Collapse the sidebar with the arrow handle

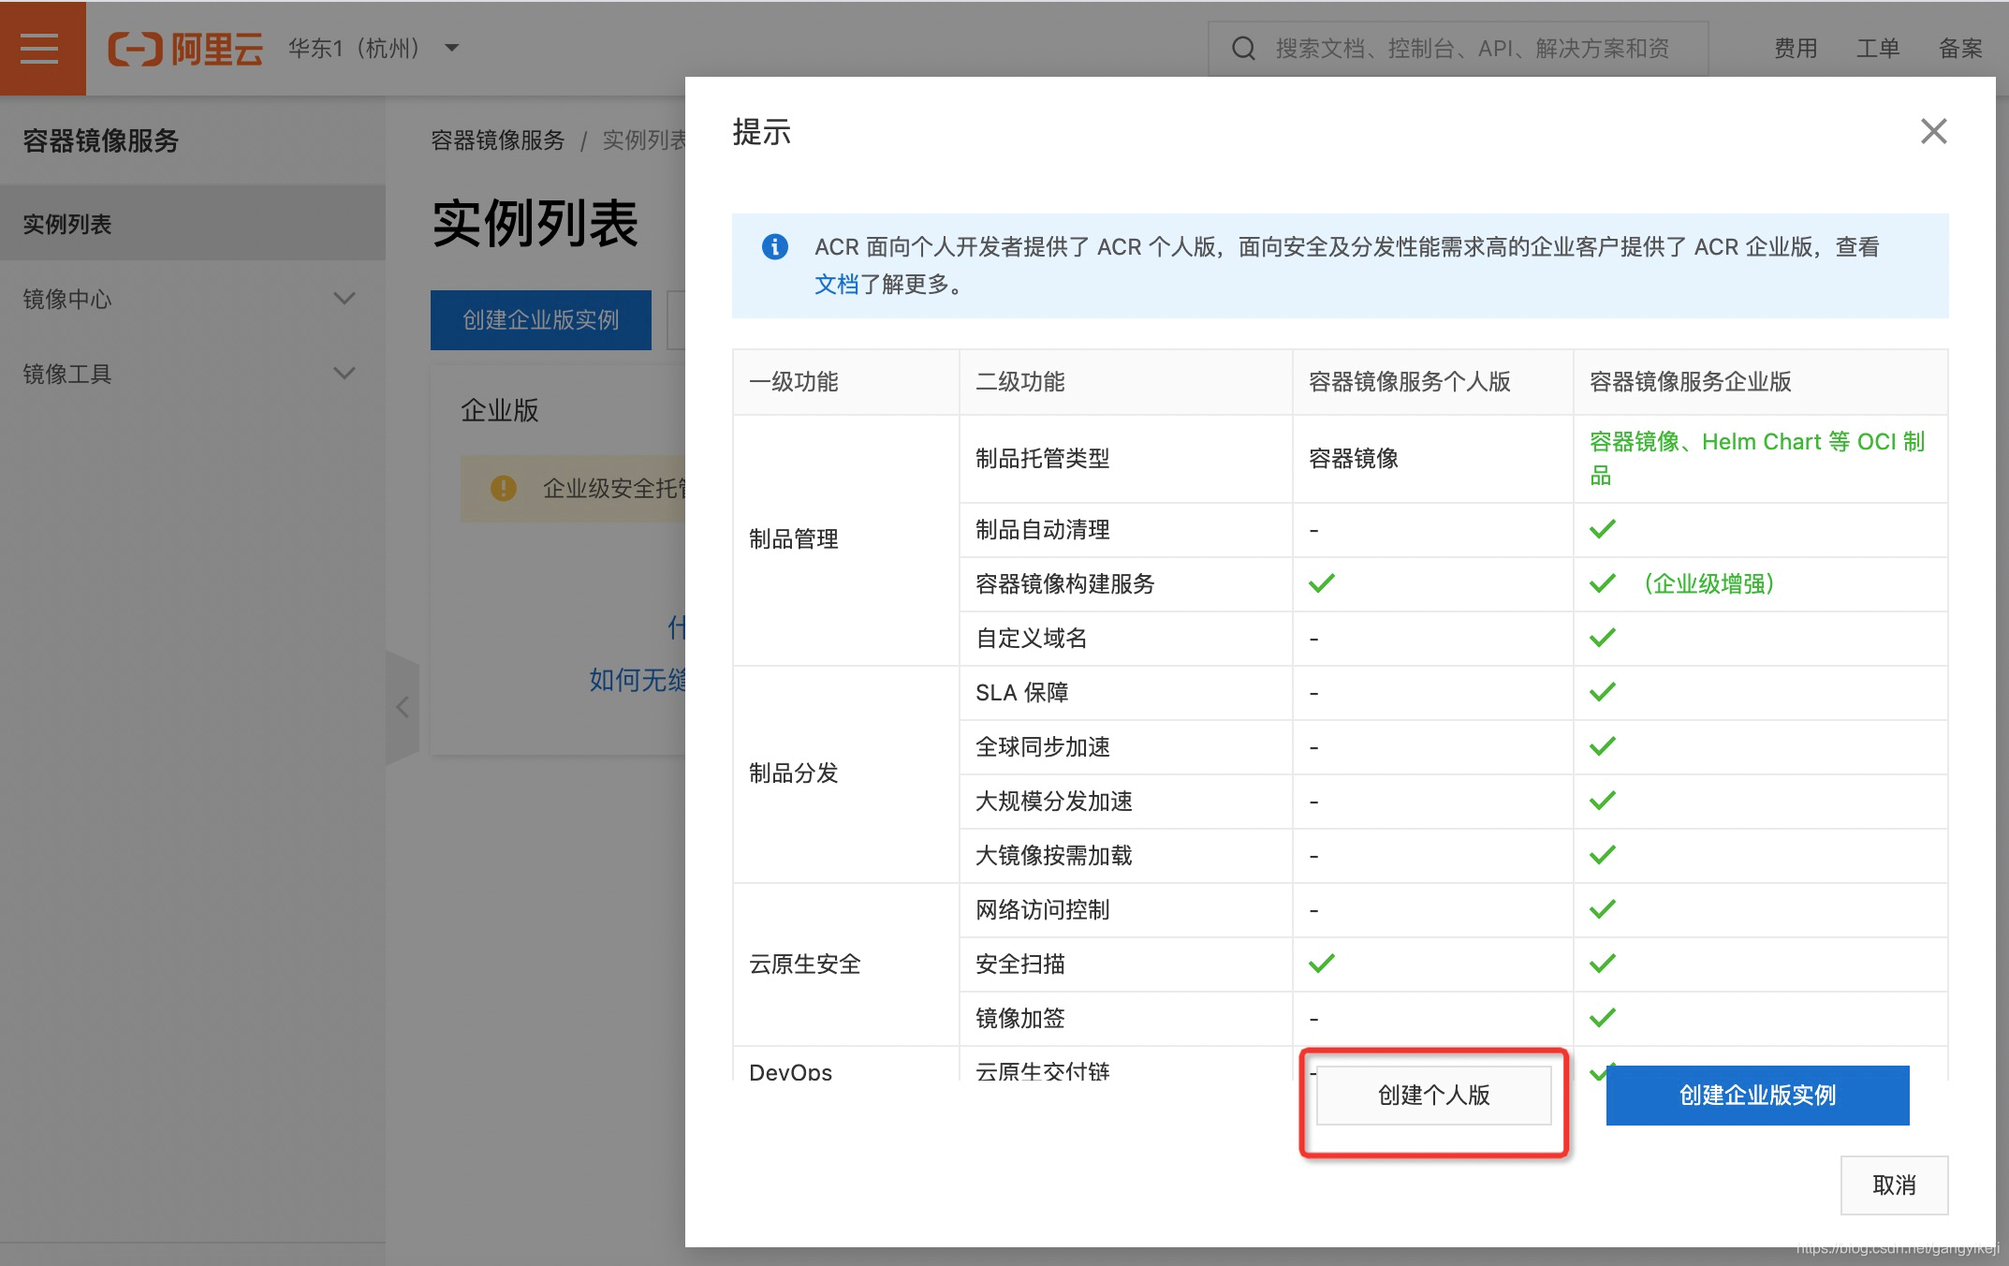(x=403, y=707)
